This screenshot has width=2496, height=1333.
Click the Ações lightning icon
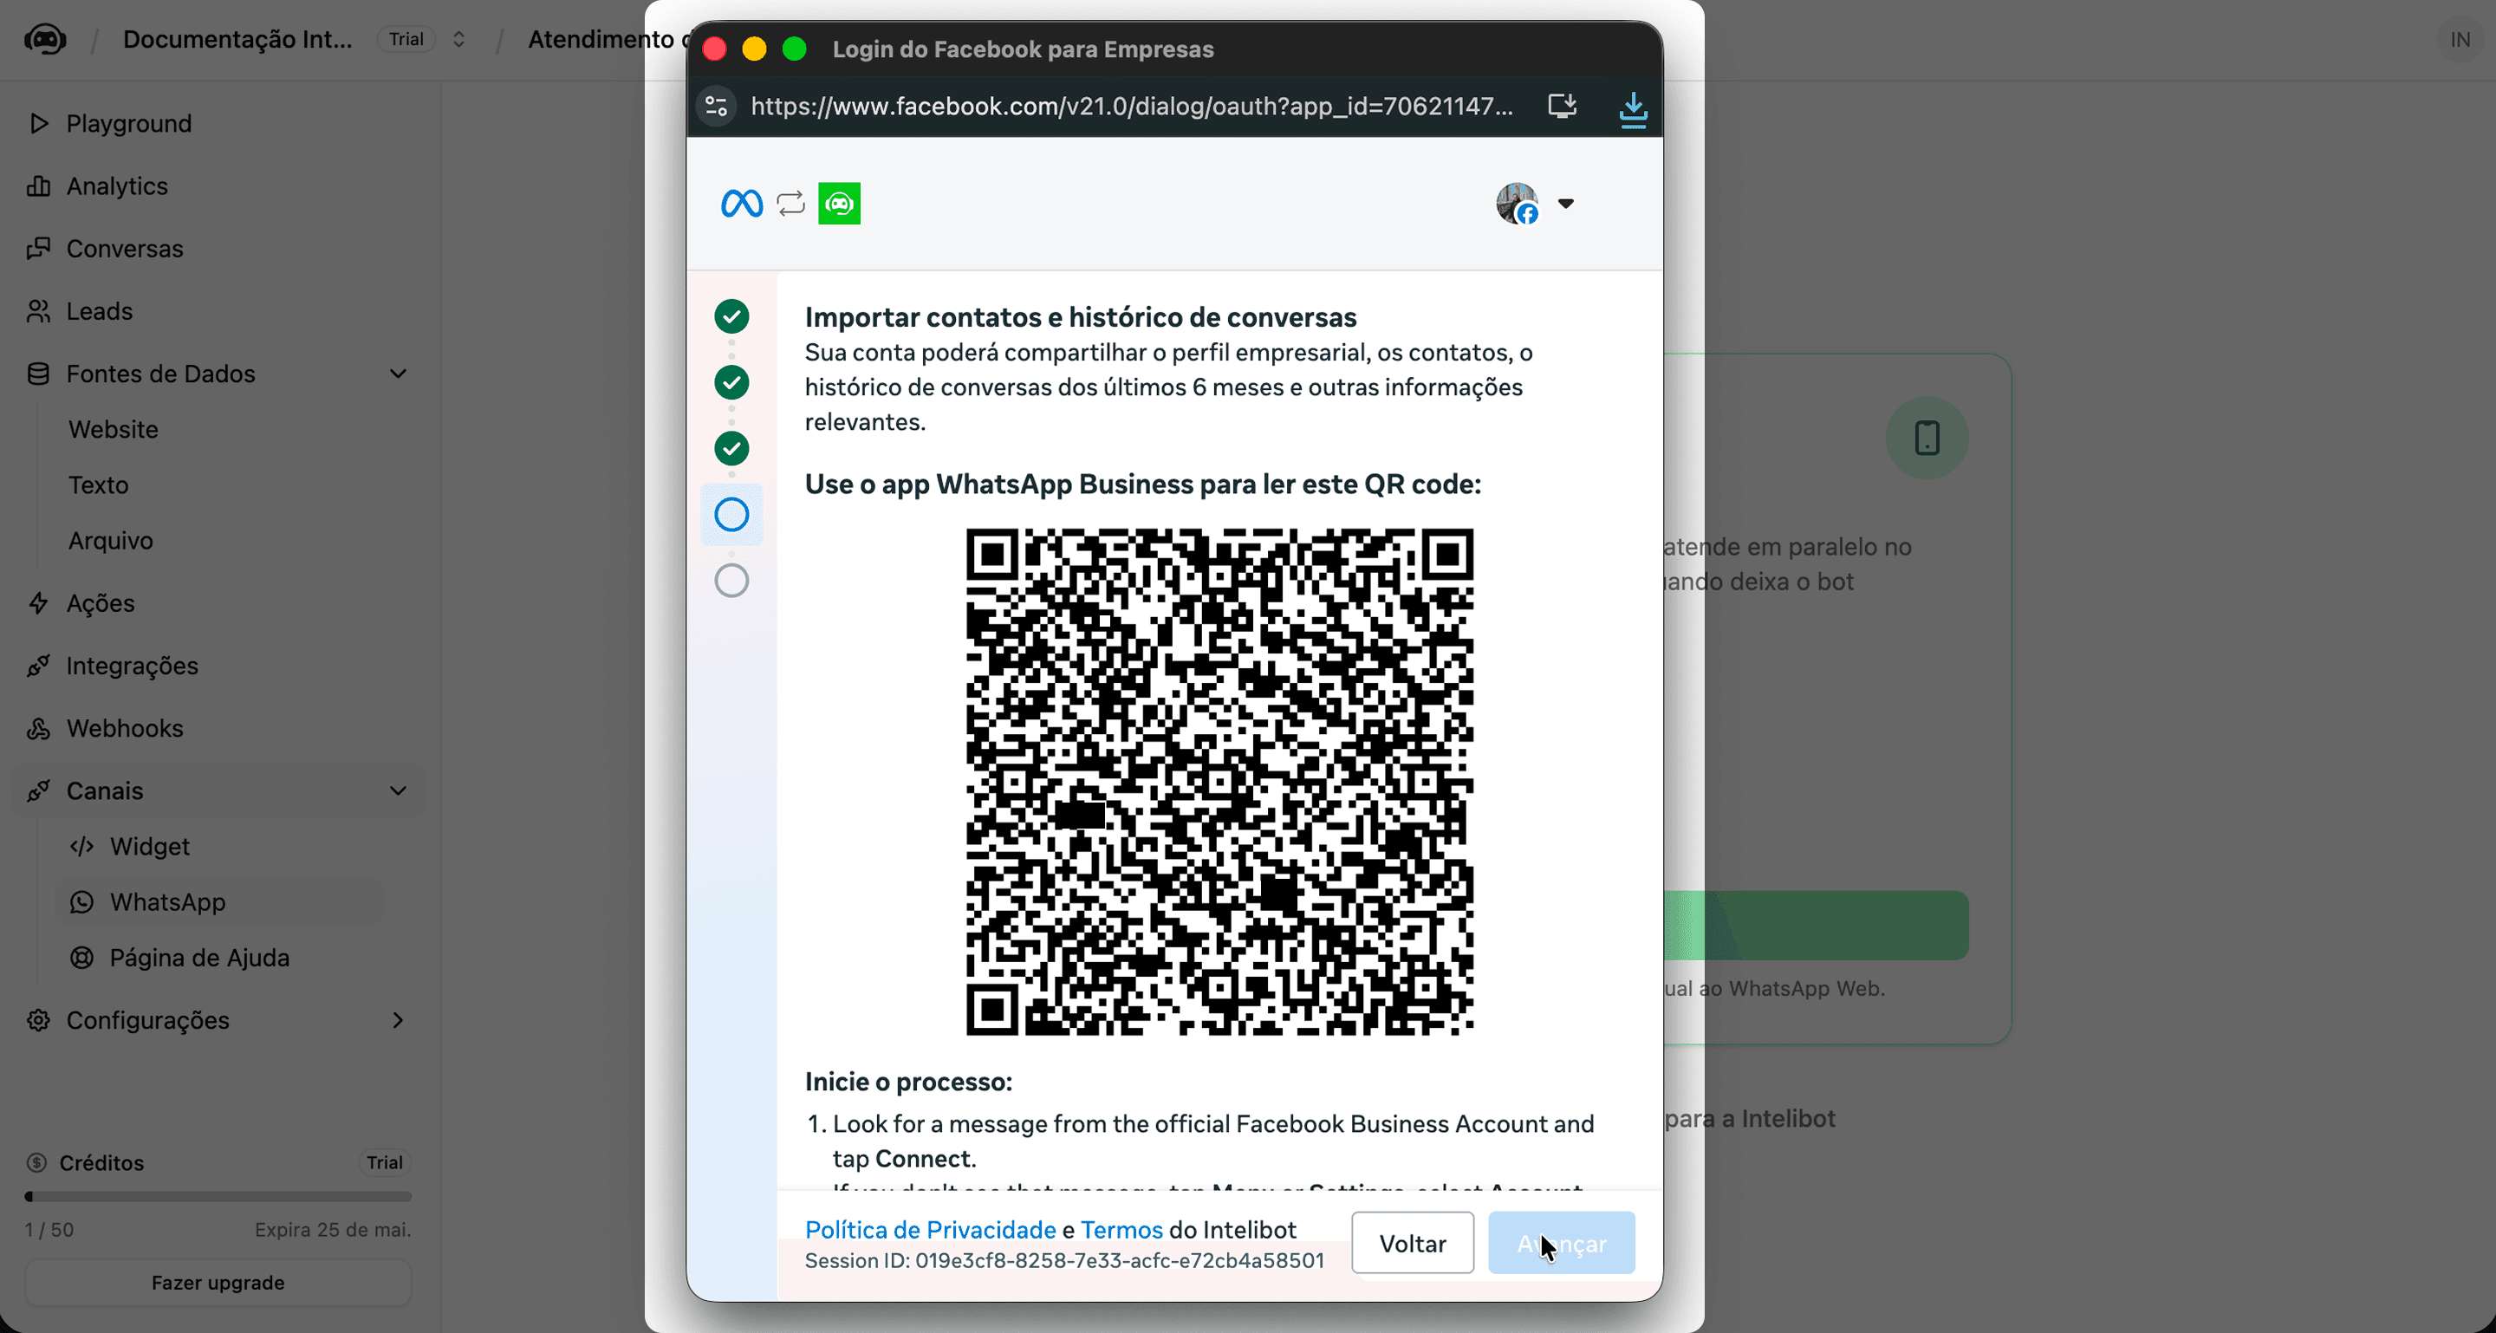point(39,602)
